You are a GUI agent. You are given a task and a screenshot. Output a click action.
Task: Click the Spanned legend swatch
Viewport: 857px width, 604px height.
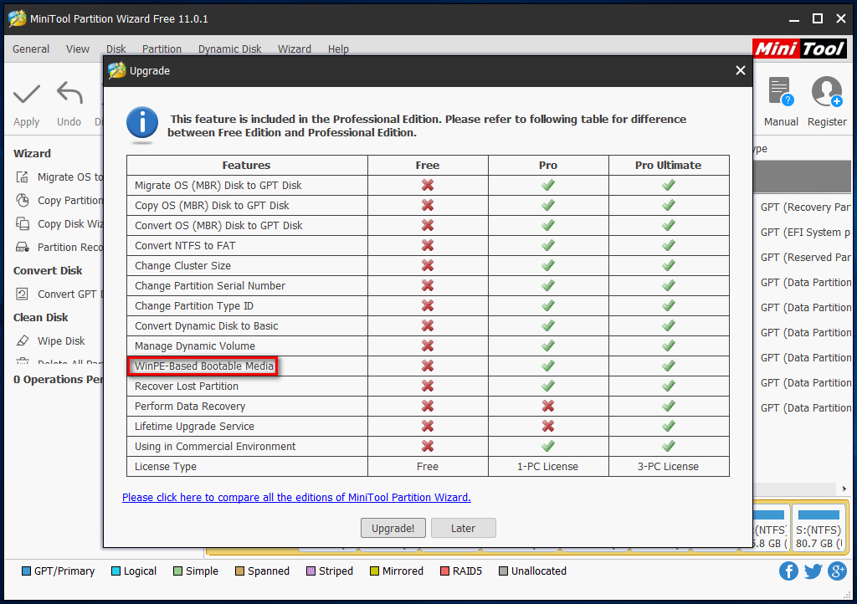coord(239,571)
